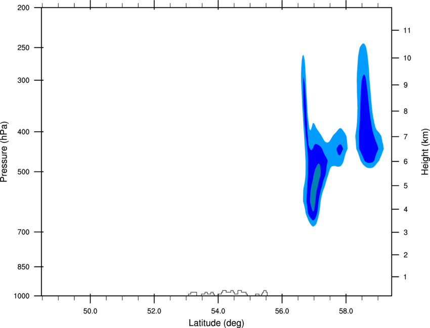Screen dimensions: 430x328
Task: Click the 54.0 latitude label
Action: coord(218,311)
